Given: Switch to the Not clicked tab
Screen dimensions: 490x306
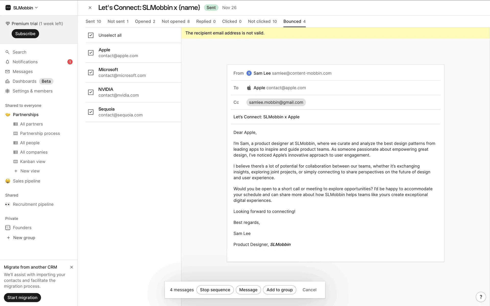Looking at the screenshot, I should 262,21.
